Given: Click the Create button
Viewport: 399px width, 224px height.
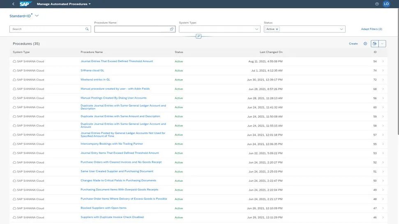Looking at the screenshot, I should (353, 44).
